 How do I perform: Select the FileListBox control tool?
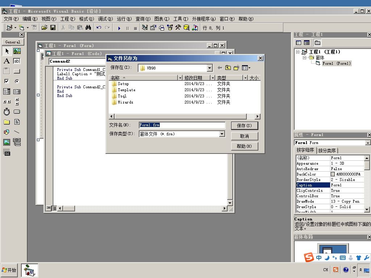[x=17, y=122]
